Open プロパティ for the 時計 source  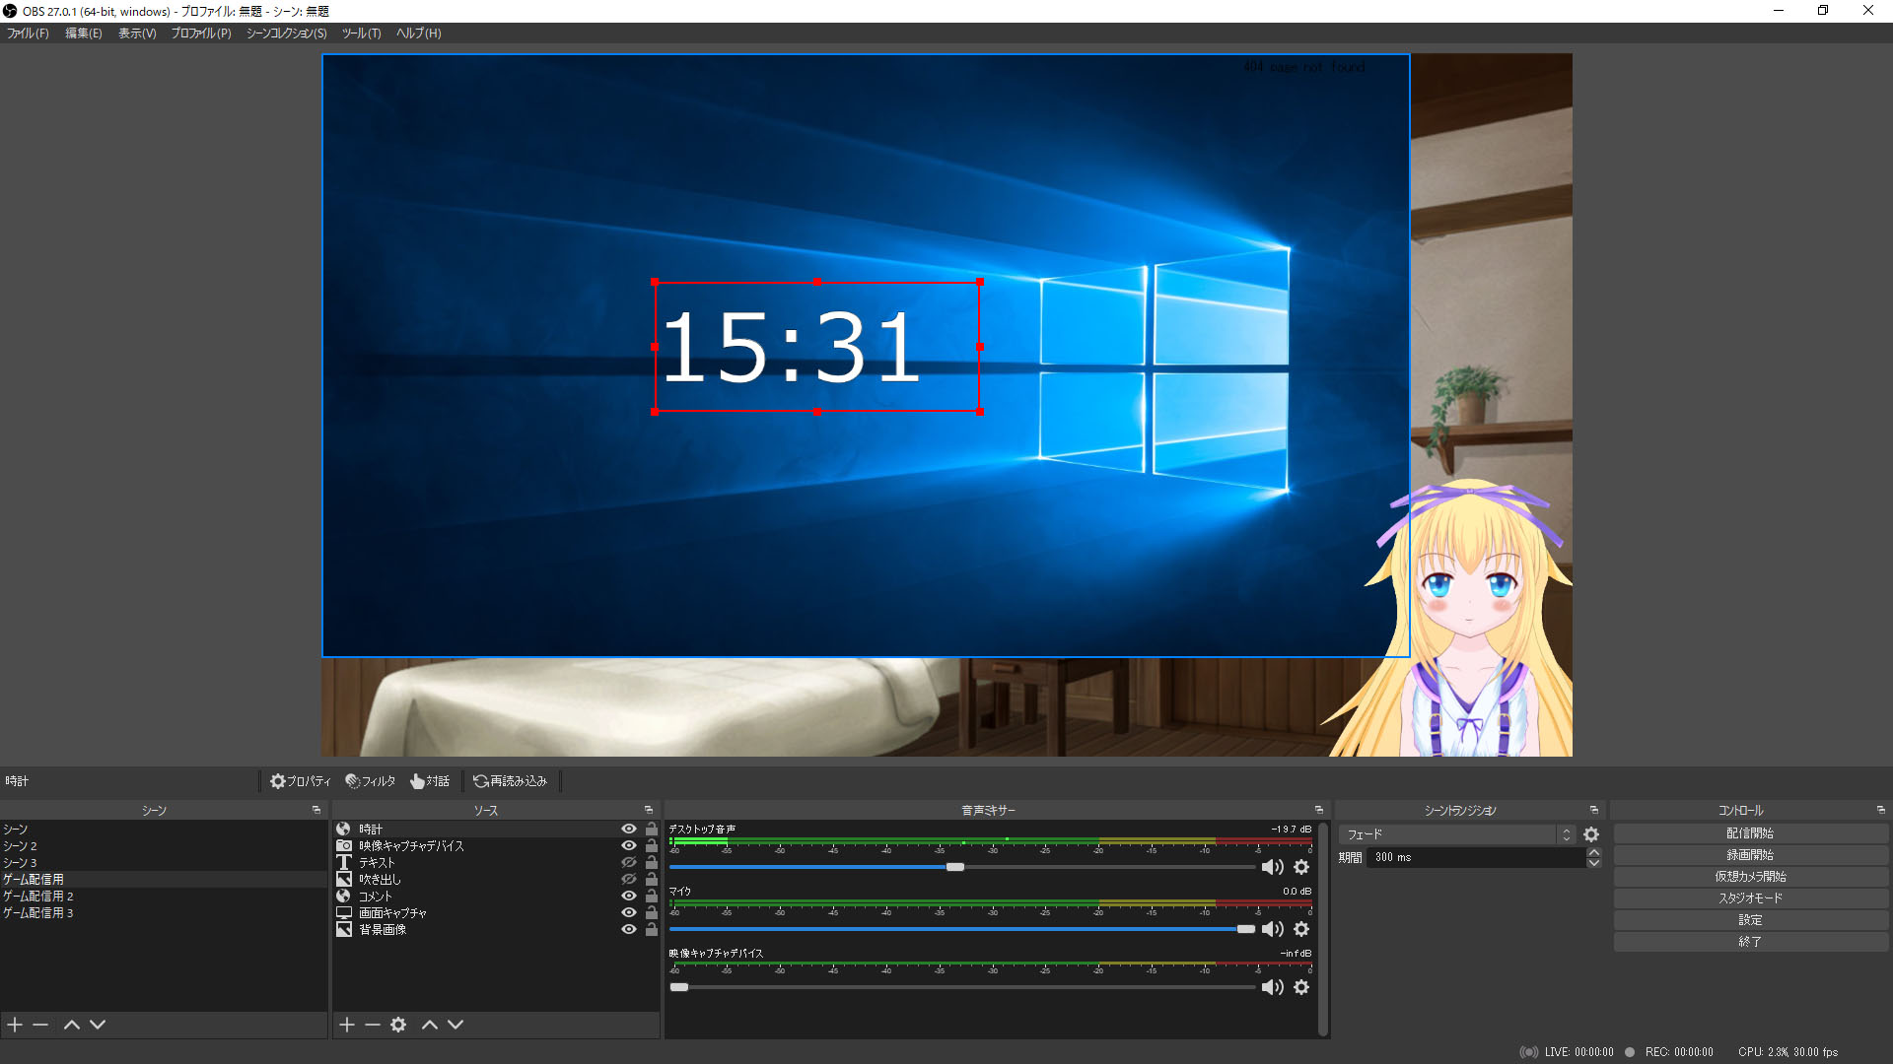[x=301, y=781]
